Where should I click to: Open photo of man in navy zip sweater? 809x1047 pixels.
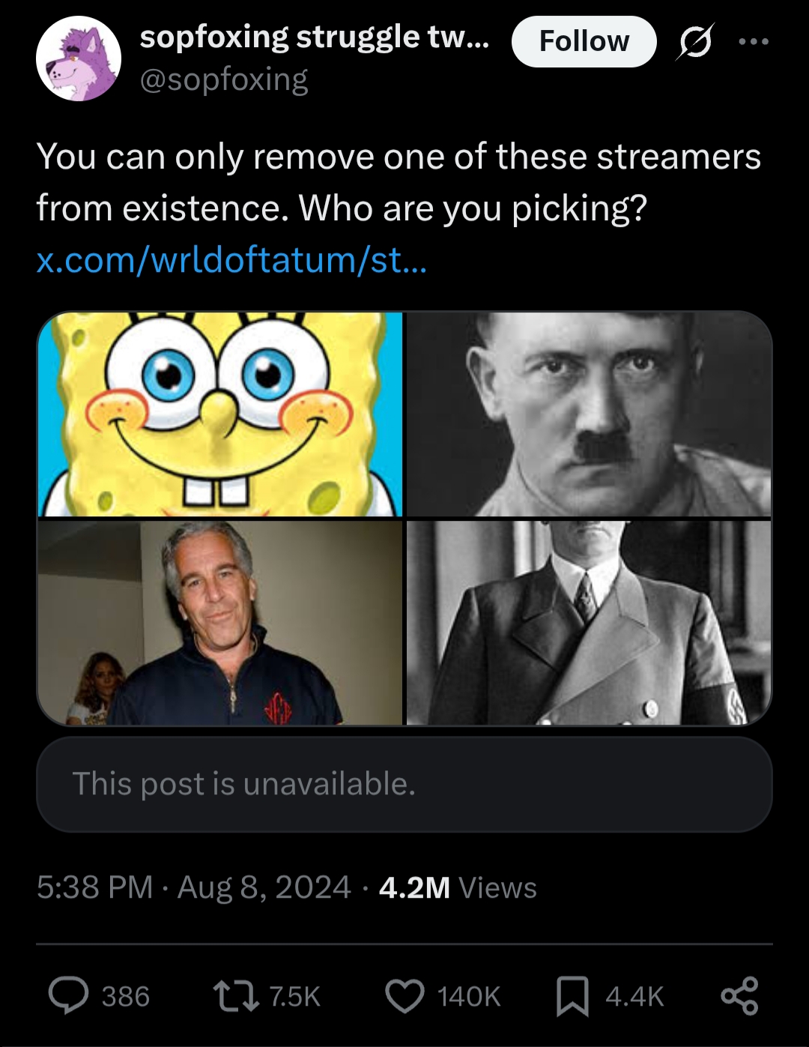pyautogui.click(x=220, y=623)
